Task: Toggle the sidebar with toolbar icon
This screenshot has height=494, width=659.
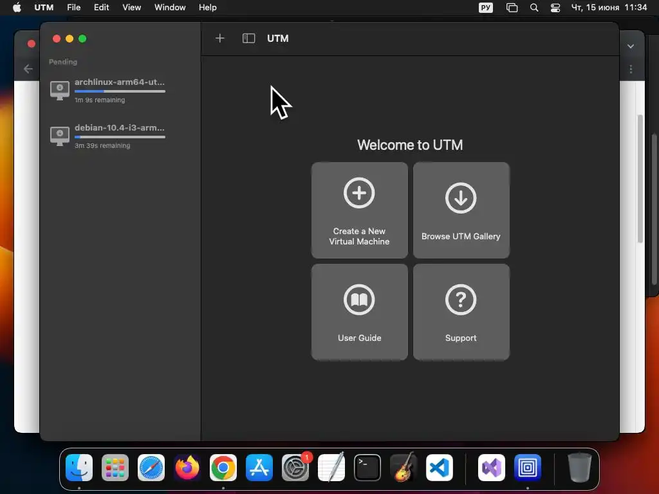Action: tap(249, 38)
